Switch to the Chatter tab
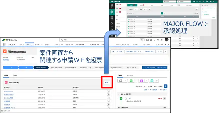 point(130,75)
